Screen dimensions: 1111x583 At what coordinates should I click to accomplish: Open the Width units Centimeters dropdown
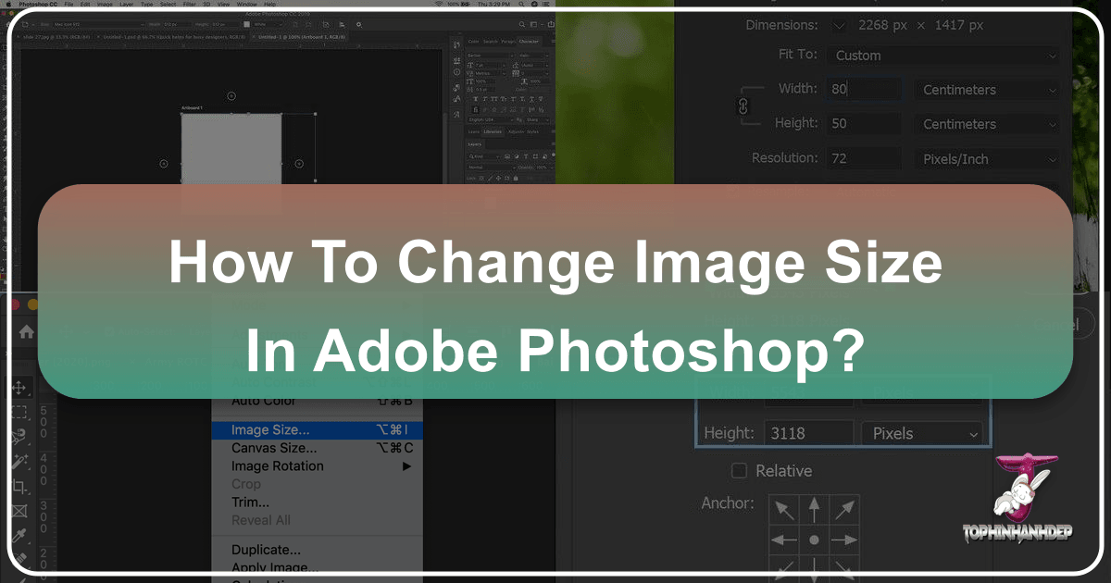tap(986, 90)
